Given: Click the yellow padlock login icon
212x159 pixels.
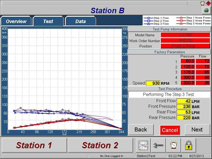Looking at the screenshot, I should coord(189,145).
